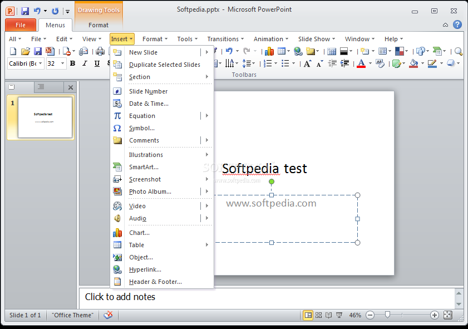The height and width of the screenshot is (329, 468).
Task: Click the decrease font size icon
Action: 319,63
